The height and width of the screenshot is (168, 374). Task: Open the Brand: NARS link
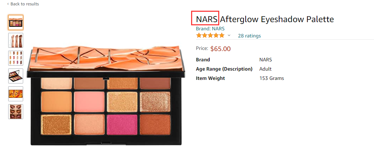pyautogui.click(x=210, y=29)
